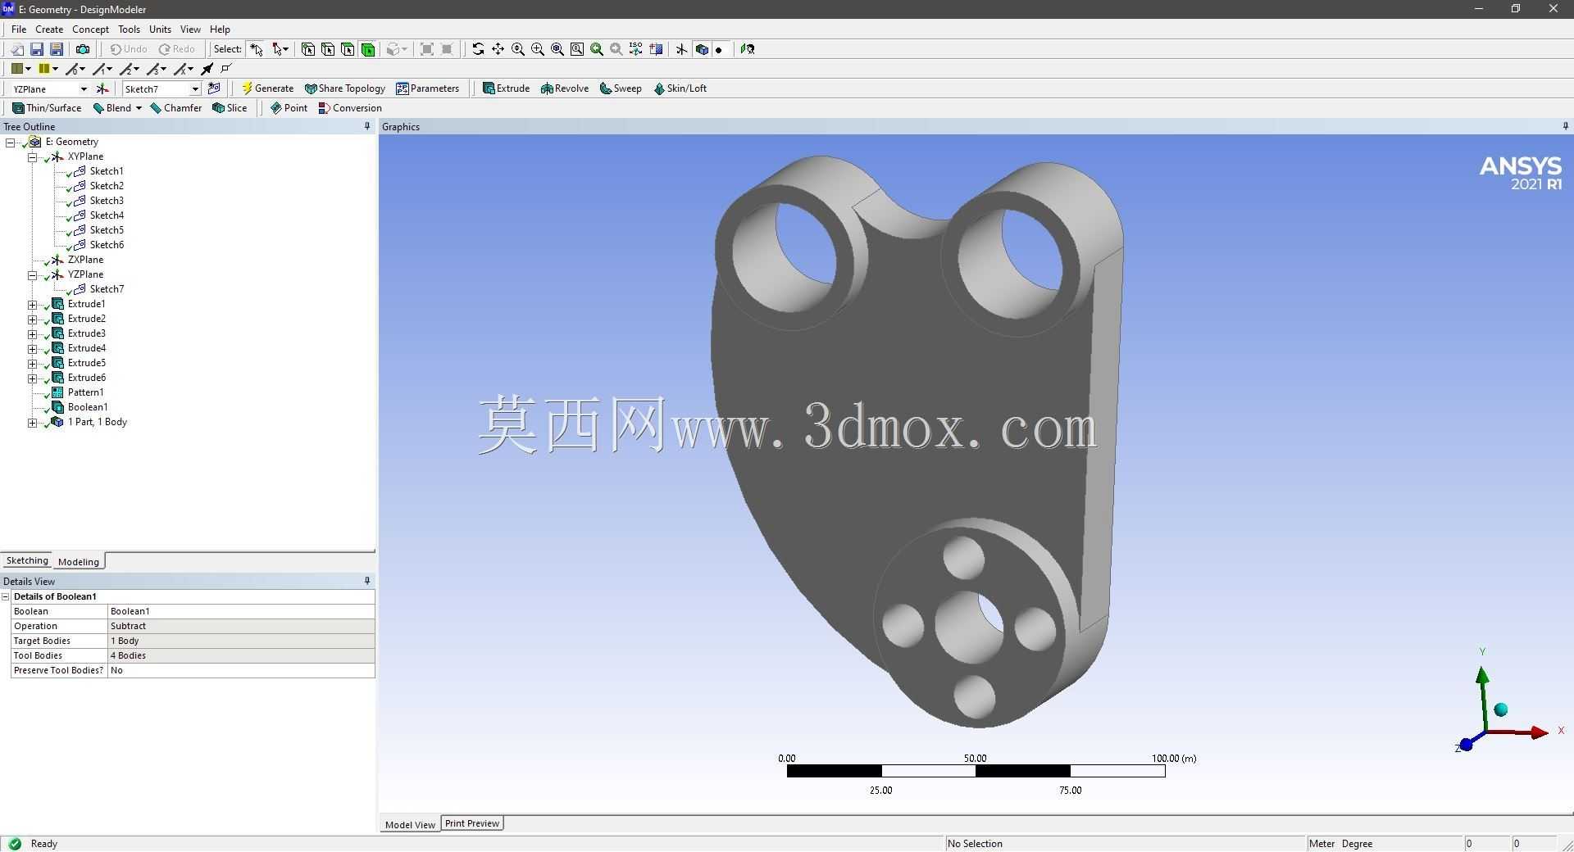Screen dimensions: 1574x852
Task: Click the Thin/Surface button
Action: [x=47, y=108]
